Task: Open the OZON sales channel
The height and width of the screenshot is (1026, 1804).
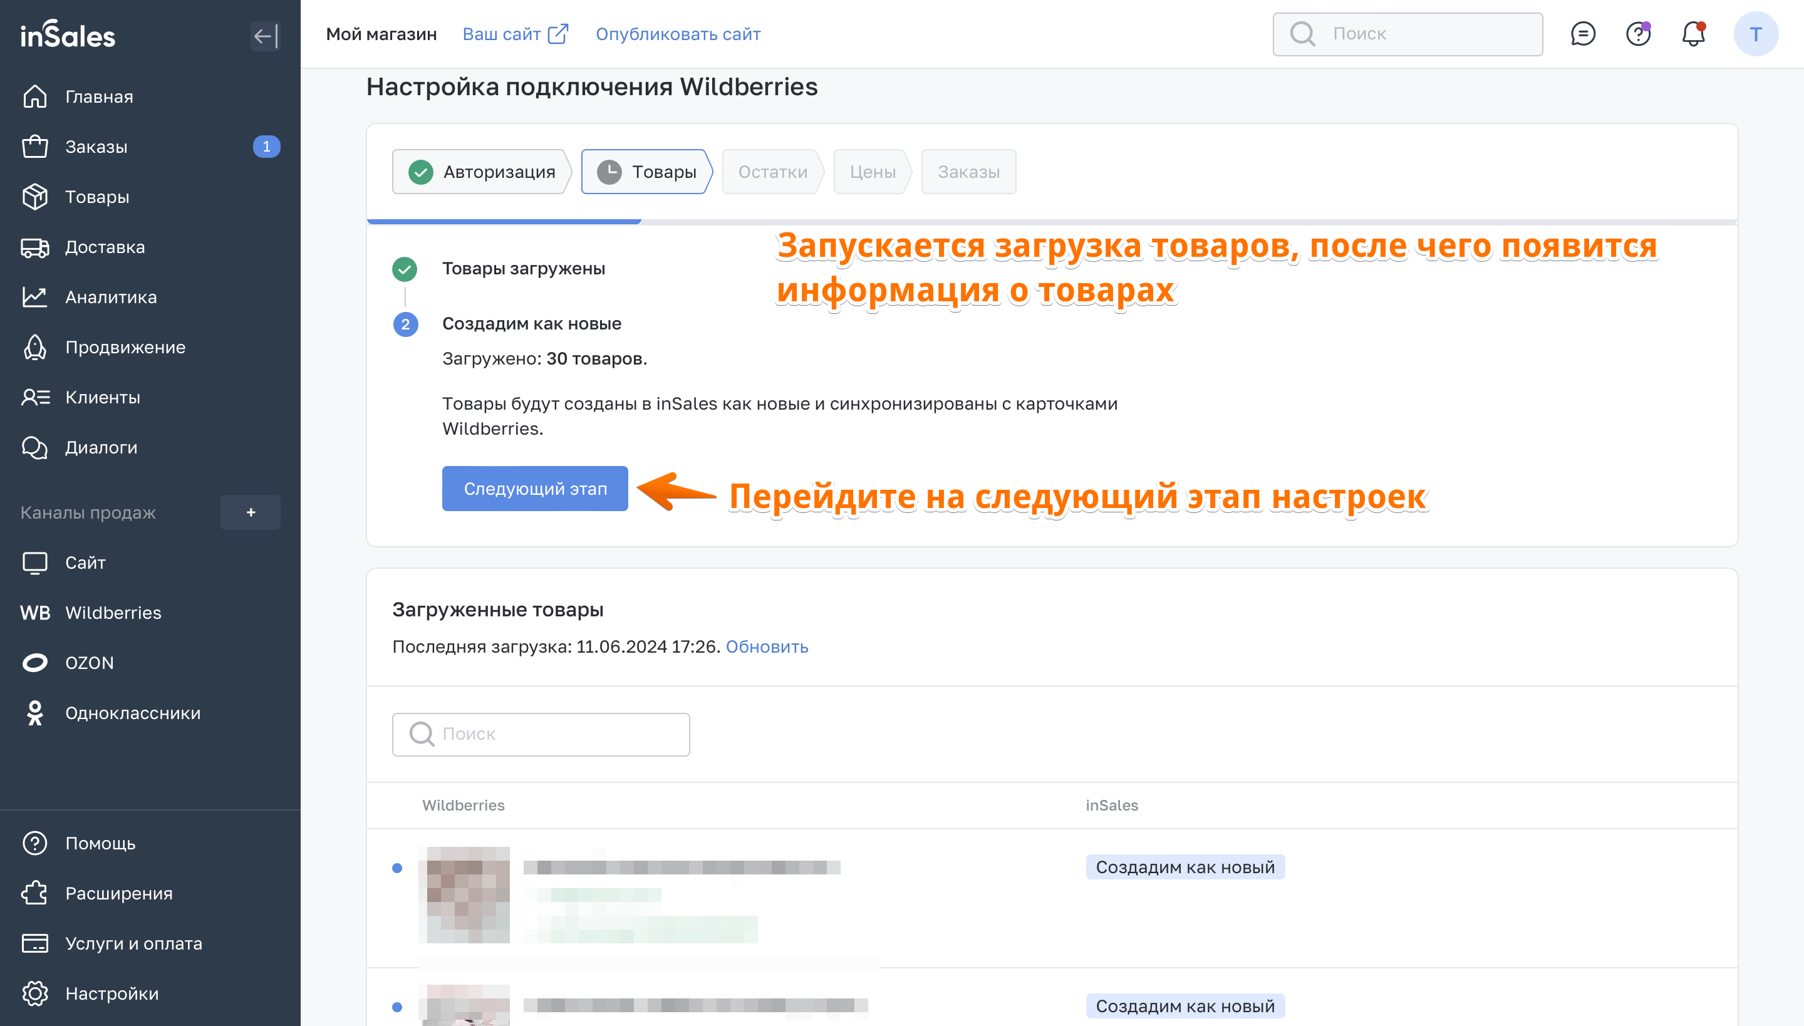Action: (89, 663)
